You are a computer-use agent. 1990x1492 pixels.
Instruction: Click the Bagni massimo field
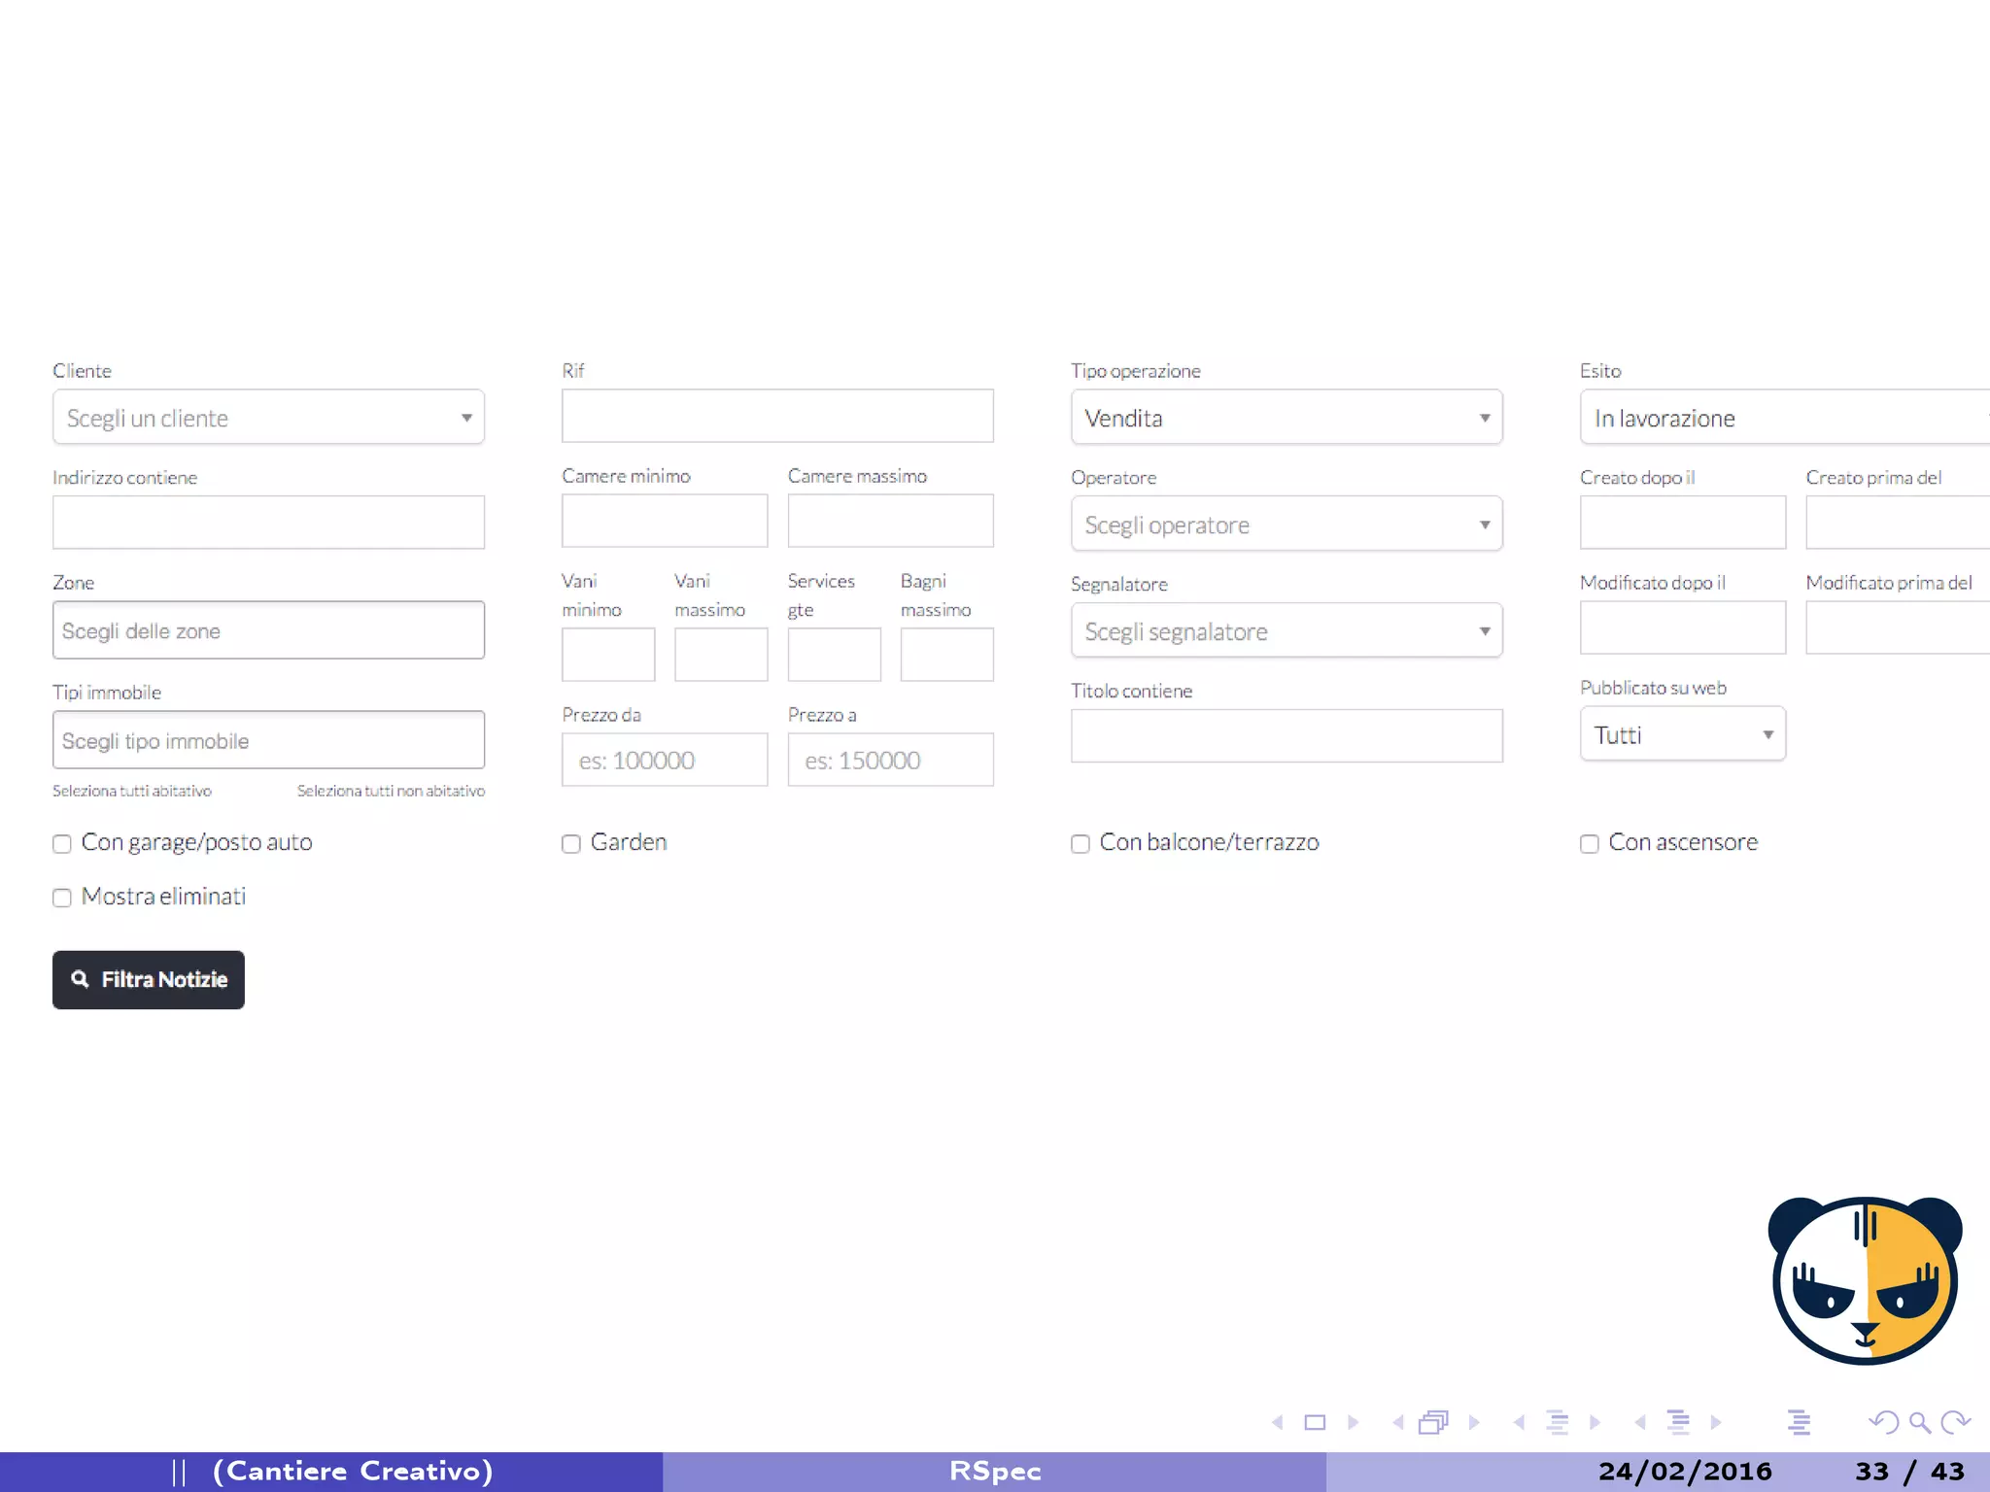946,655
